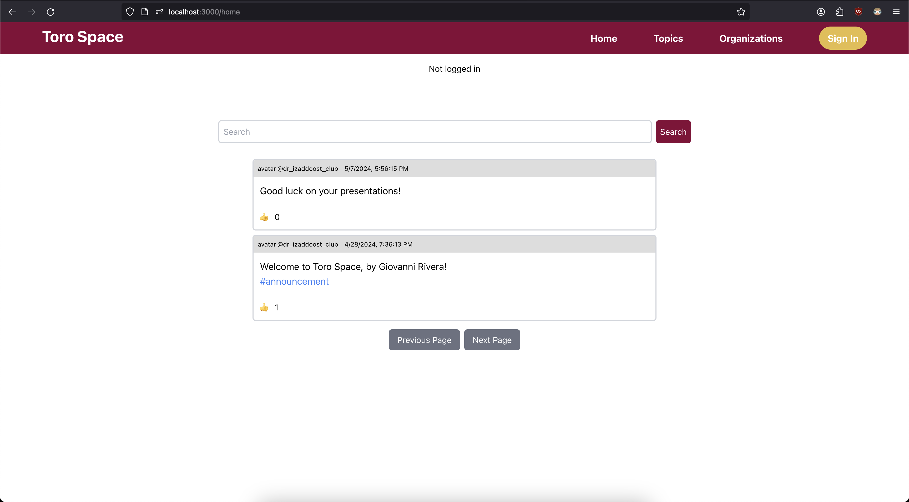909x502 pixels.
Task: Click Next Page to load more posts
Action: (492, 339)
